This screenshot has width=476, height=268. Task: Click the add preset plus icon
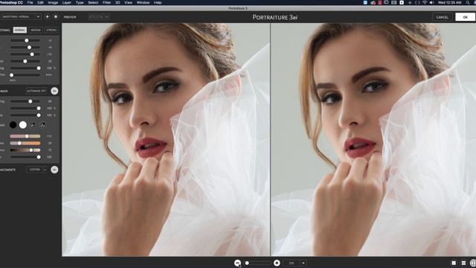[x=47, y=16]
